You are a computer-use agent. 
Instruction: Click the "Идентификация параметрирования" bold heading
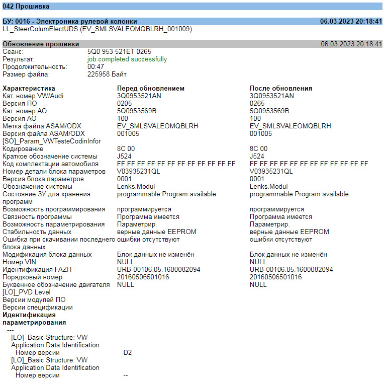[x=34, y=319]
